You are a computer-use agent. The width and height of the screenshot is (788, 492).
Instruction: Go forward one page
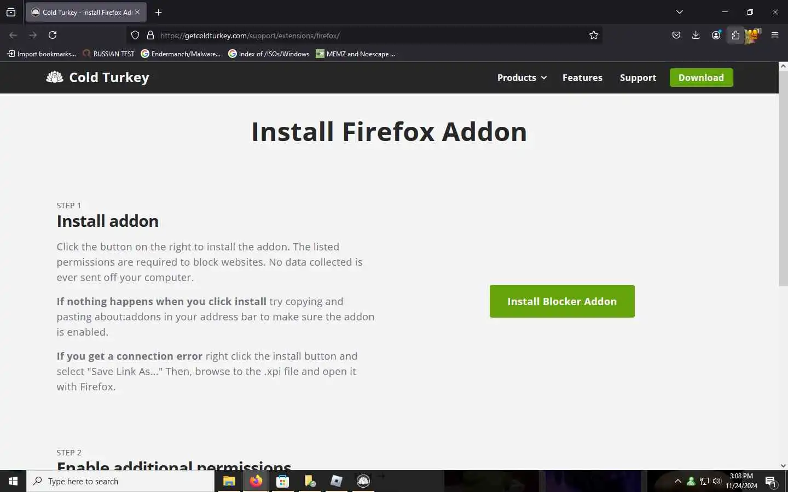point(33,35)
